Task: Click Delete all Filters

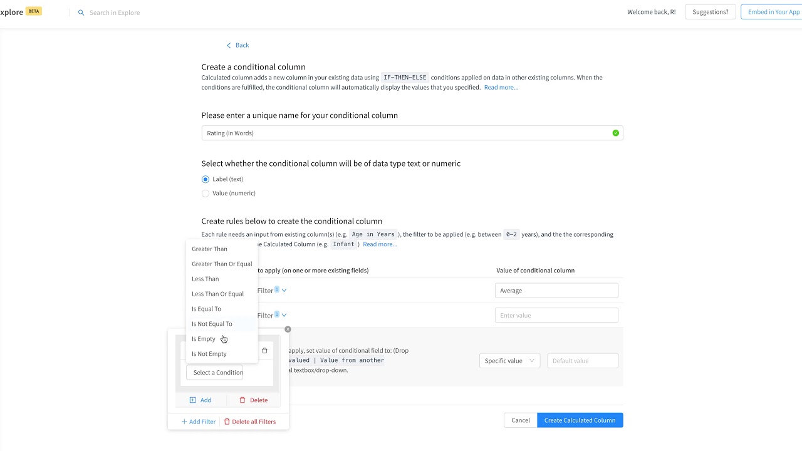Action: click(x=249, y=422)
